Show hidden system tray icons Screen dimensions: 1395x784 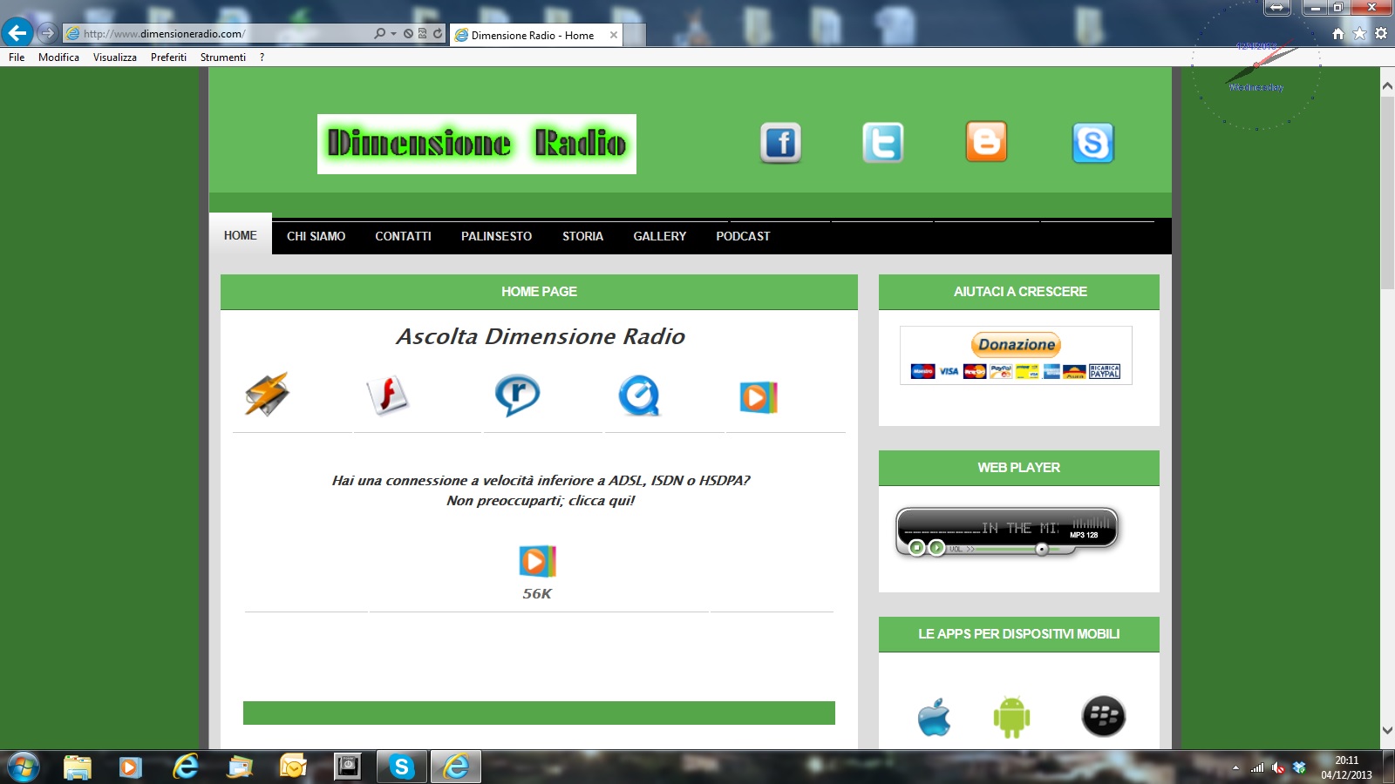pyautogui.click(x=1235, y=767)
